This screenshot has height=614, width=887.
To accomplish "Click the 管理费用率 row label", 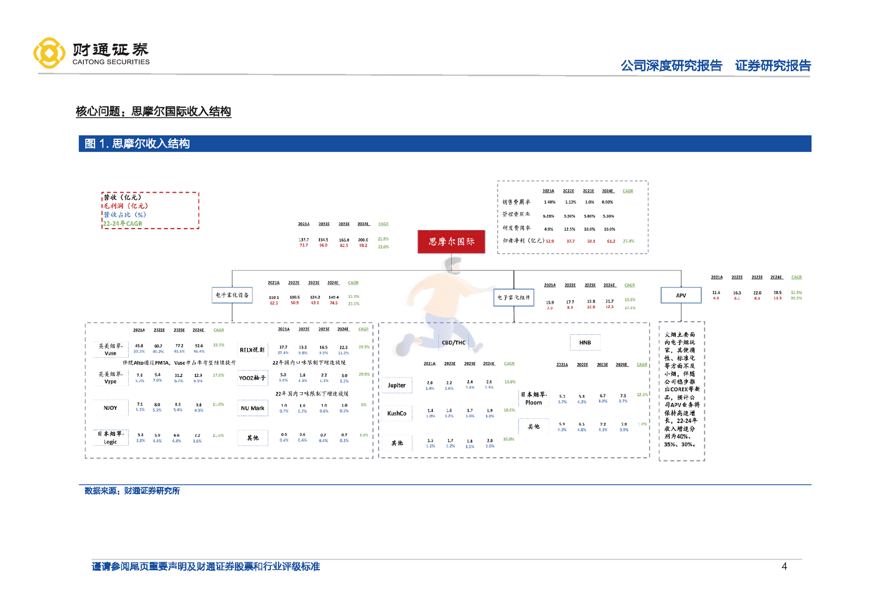I will pyautogui.click(x=516, y=214).
